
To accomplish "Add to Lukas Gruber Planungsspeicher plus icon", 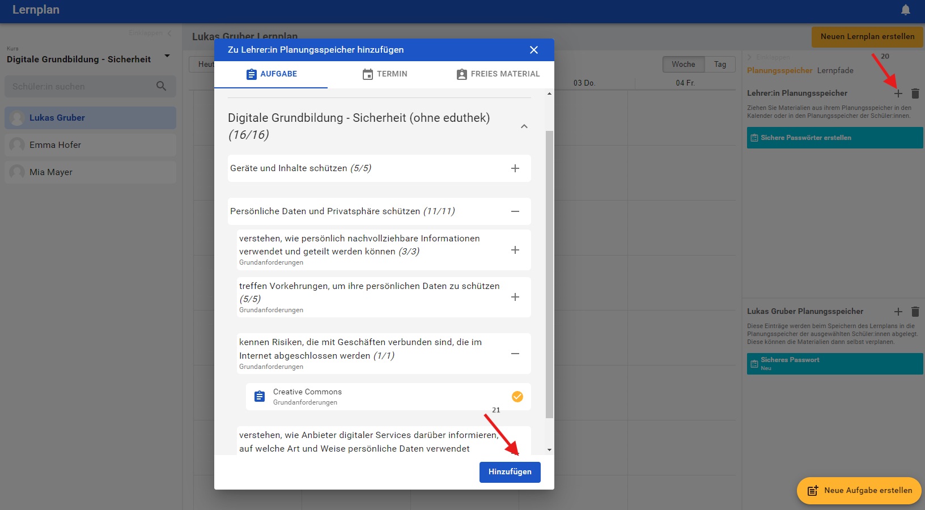I will click(x=898, y=312).
